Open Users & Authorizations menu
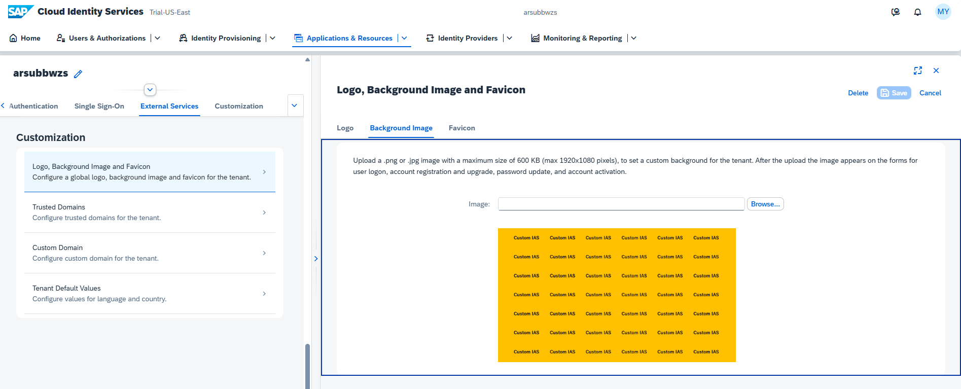The width and height of the screenshot is (961, 389). pyautogui.click(x=101, y=38)
